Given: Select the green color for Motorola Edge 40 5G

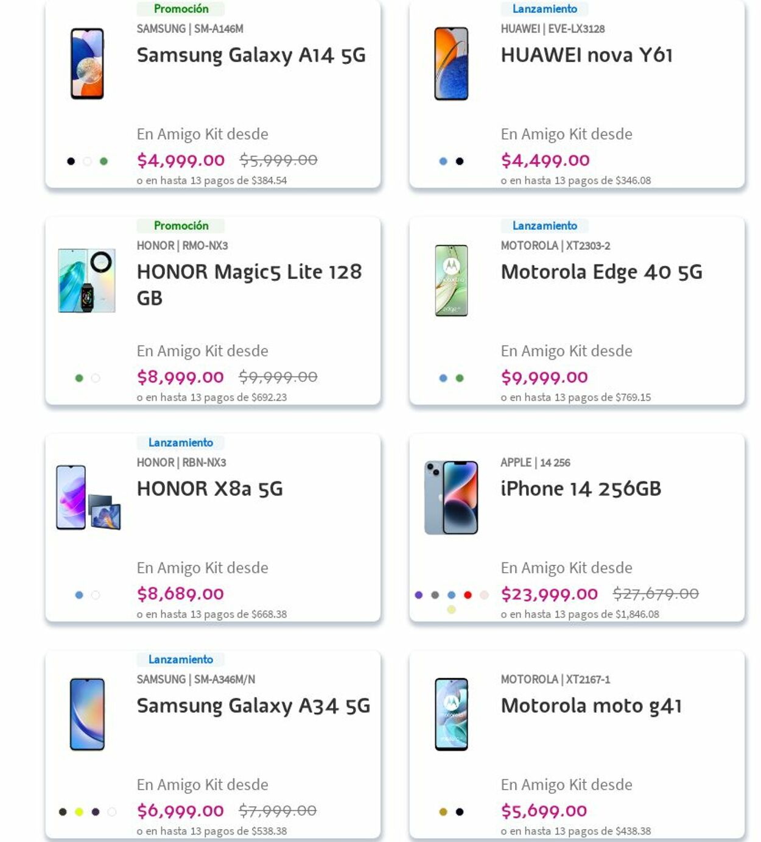Looking at the screenshot, I should [460, 378].
